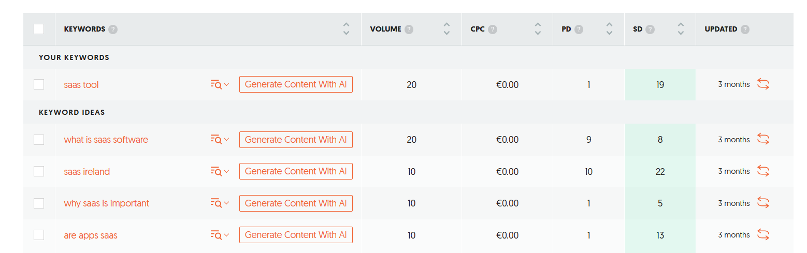Open the what is saas software keyword link
Viewport: 807px width, 253px height.
point(106,140)
